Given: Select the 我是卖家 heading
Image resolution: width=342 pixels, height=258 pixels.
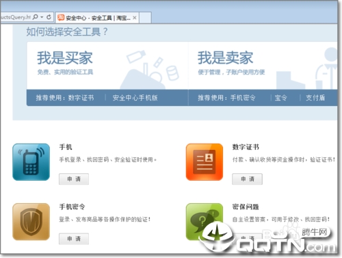Looking at the screenshot, I should [225, 57].
